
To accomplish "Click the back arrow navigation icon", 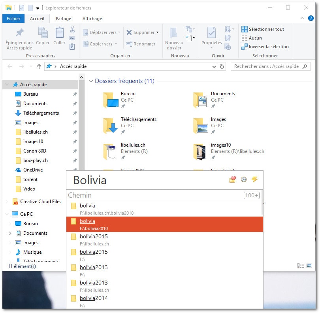I will pos(10,66).
